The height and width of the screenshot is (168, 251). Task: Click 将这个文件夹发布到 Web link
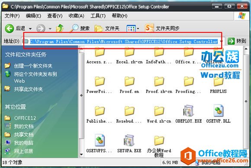tap(35, 77)
